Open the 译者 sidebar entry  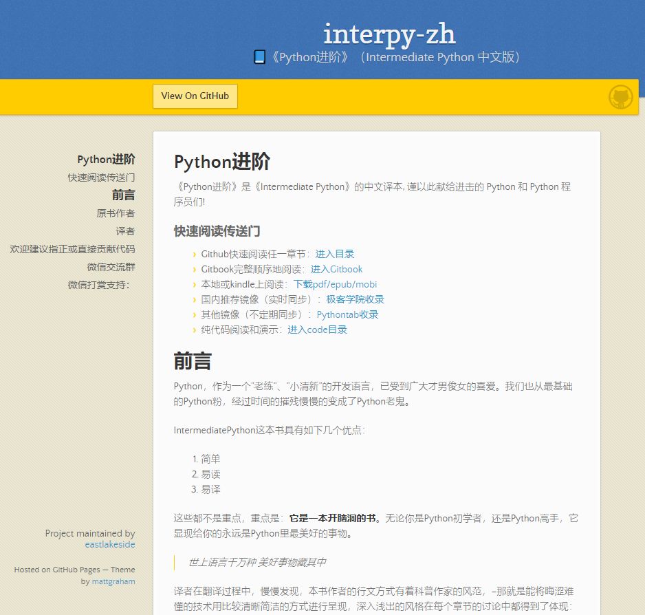(126, 231)
